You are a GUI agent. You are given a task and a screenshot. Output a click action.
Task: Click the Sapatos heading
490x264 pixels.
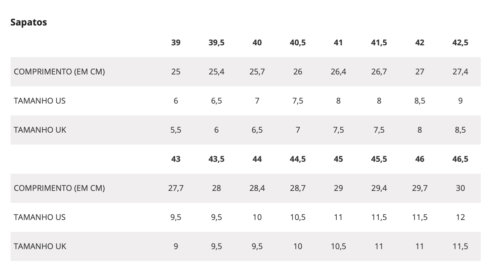(x=29, y=22)
